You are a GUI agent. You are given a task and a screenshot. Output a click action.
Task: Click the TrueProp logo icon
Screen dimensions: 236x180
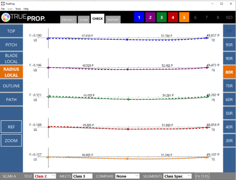pos(6,18)
